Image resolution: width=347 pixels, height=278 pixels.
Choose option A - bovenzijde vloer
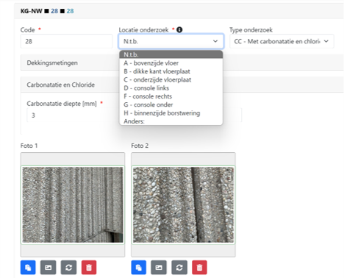click(171, 63)
